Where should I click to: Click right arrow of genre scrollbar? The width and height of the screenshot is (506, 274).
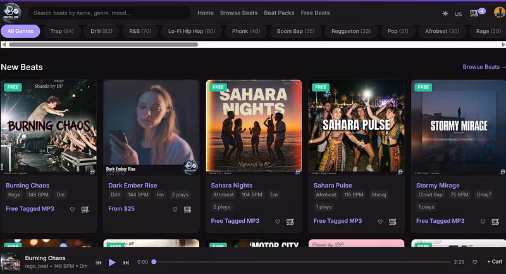503,45
